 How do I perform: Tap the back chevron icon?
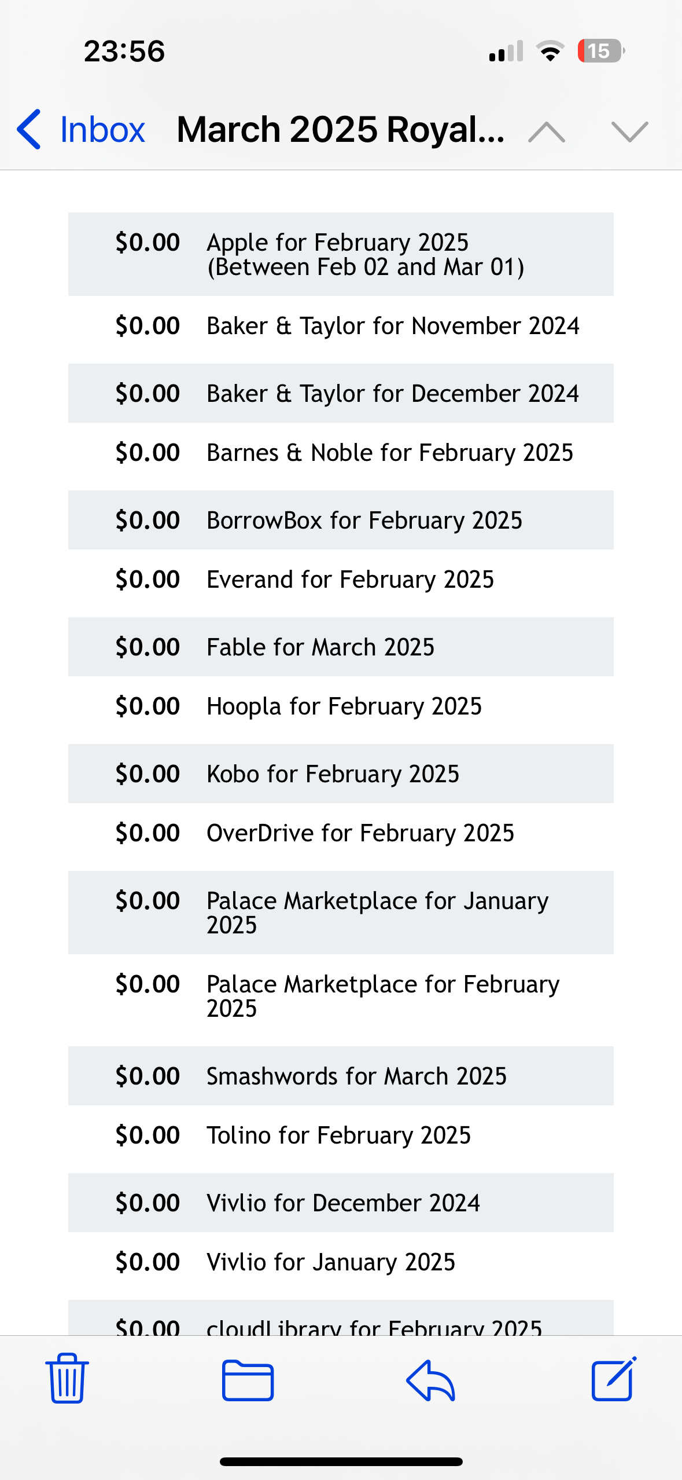coord(29,129)
